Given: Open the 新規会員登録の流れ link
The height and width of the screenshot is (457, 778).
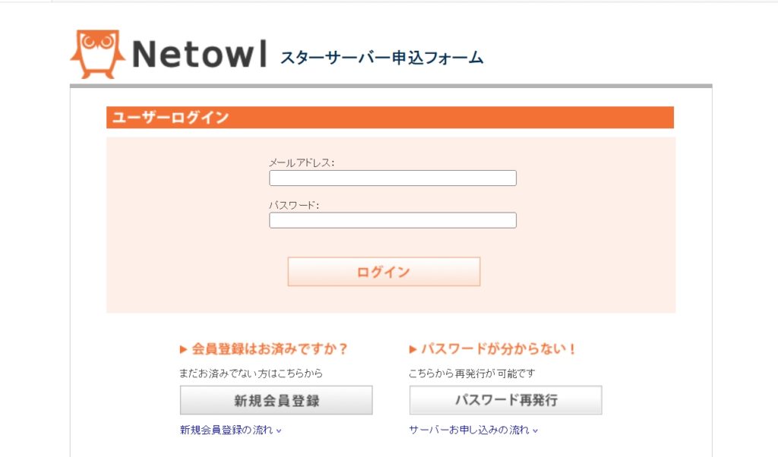Looking at the screenshot, I should click(226, 430).
